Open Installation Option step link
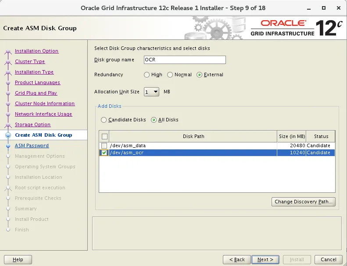This screenshot has width=347, height=266. click(x=37, y=51)
